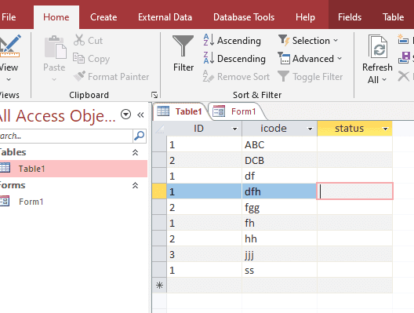
Task: Open the Clipboard dialog launcher
Action: click(154, 95)
